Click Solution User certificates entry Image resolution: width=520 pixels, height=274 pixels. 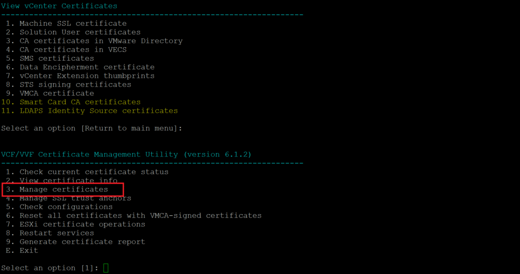point(73,32)
